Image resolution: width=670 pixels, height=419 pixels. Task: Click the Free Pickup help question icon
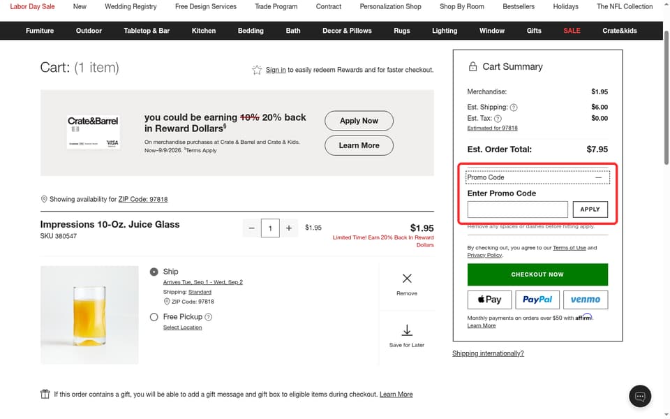click(x=208, y=317)
